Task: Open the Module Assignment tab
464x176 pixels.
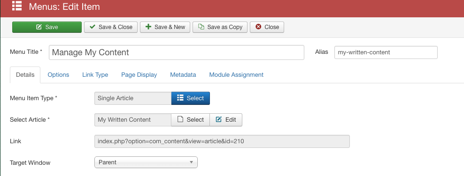Action: click(236, 75)
